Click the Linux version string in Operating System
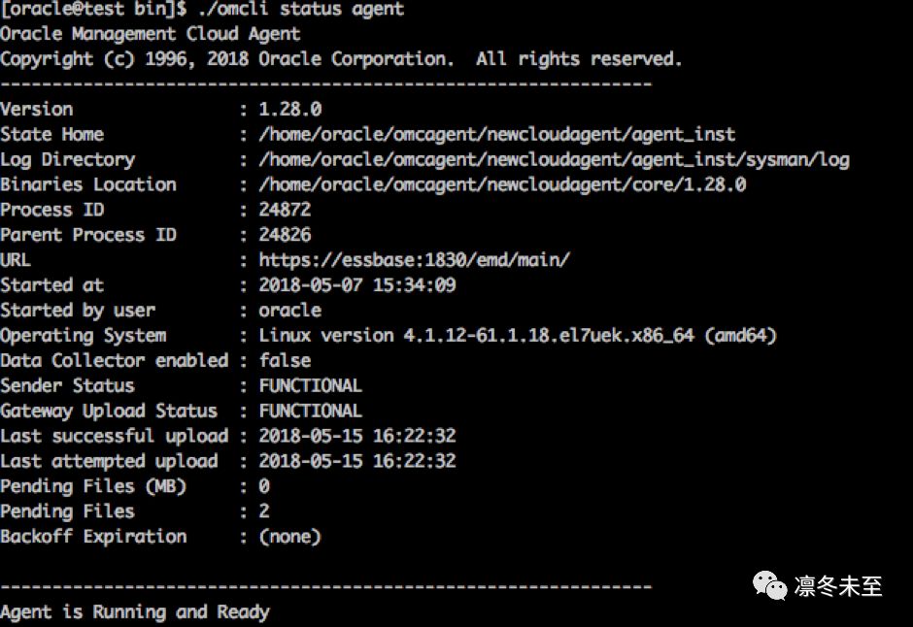Image resolution: width=913 pixels, height=627 pixels. coord(518,336)
